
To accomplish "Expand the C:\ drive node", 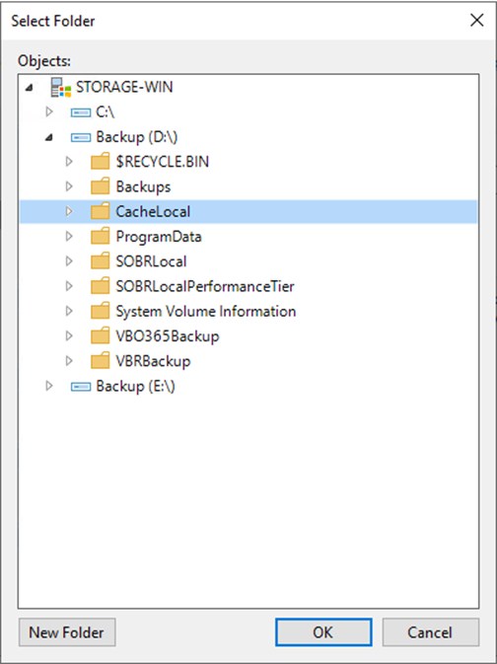I will pyautogui.click(x=49, y=111).
